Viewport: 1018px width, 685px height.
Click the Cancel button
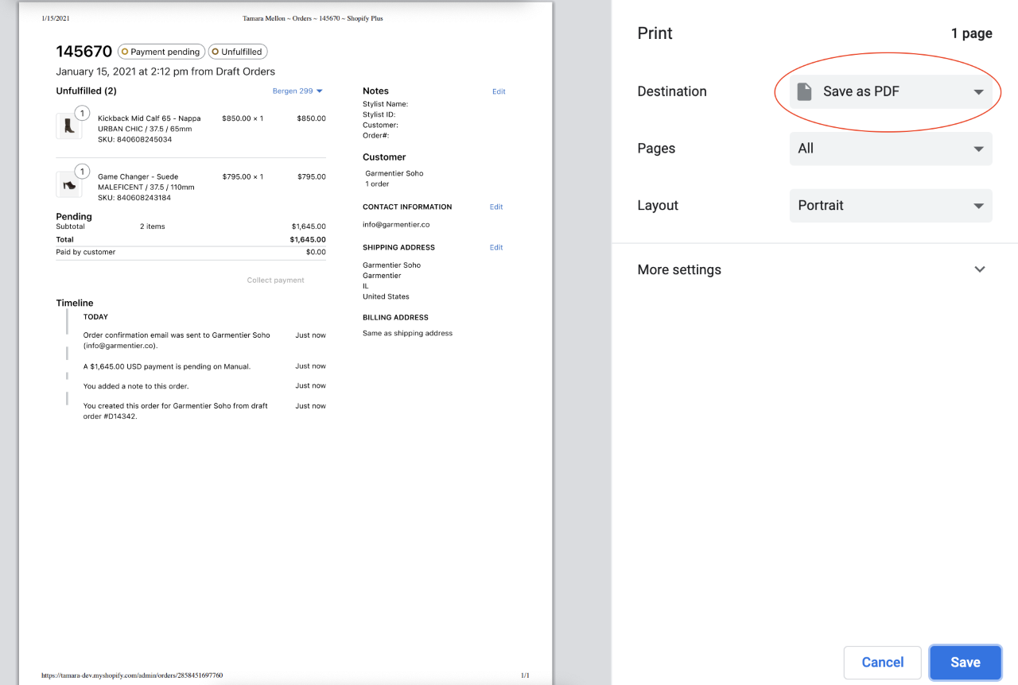tap(882, 662)
